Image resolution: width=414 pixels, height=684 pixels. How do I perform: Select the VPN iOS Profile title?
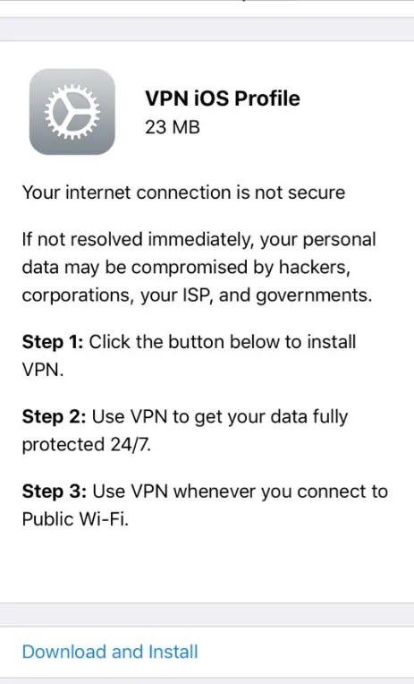tap(223, 98)
